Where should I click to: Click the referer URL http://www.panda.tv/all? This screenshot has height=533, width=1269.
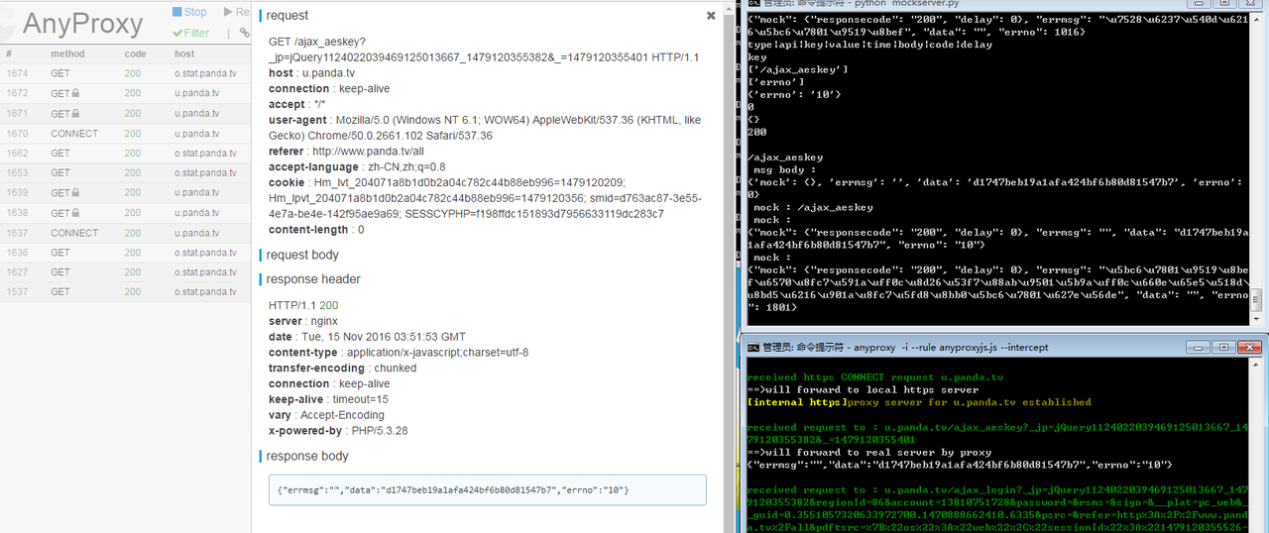point(368,152)
